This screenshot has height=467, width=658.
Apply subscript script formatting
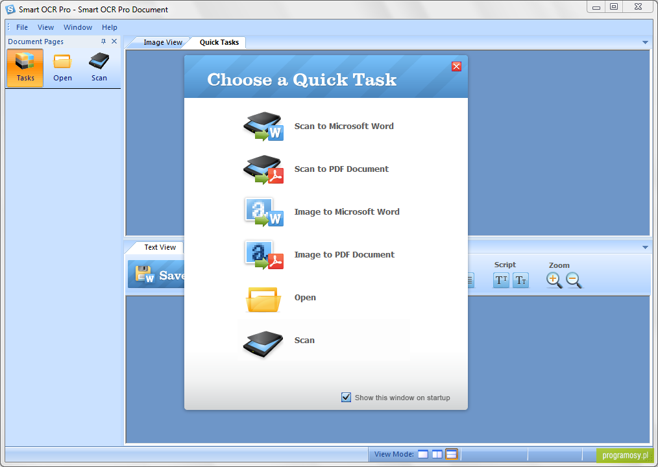click(x=520, y=280)
